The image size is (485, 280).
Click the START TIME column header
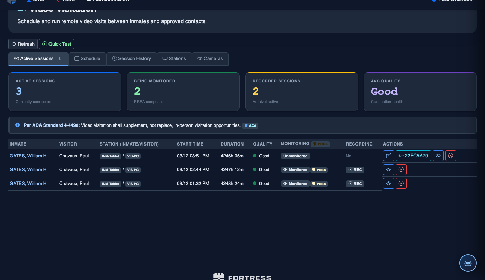(190, 144)
